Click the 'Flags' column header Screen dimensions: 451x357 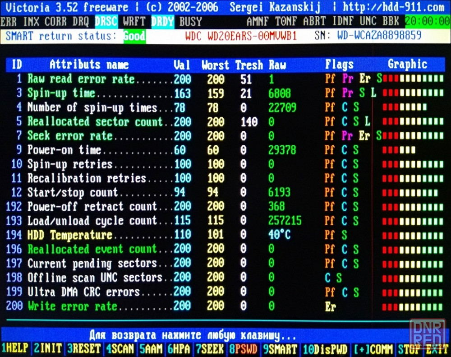point(340,65)
